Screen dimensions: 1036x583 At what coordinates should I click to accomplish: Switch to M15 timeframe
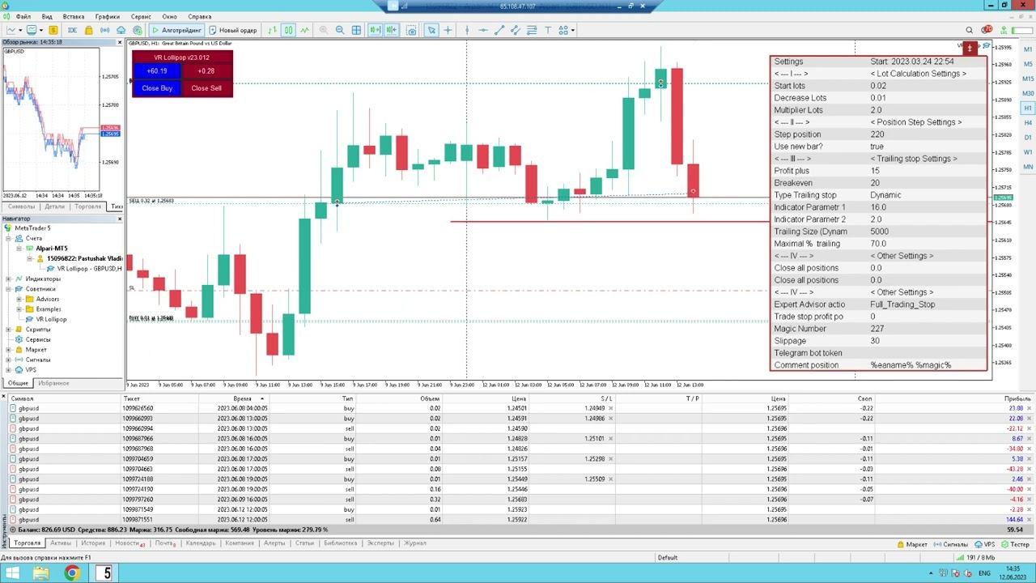pyautogui.click(x=1028, y=79)
